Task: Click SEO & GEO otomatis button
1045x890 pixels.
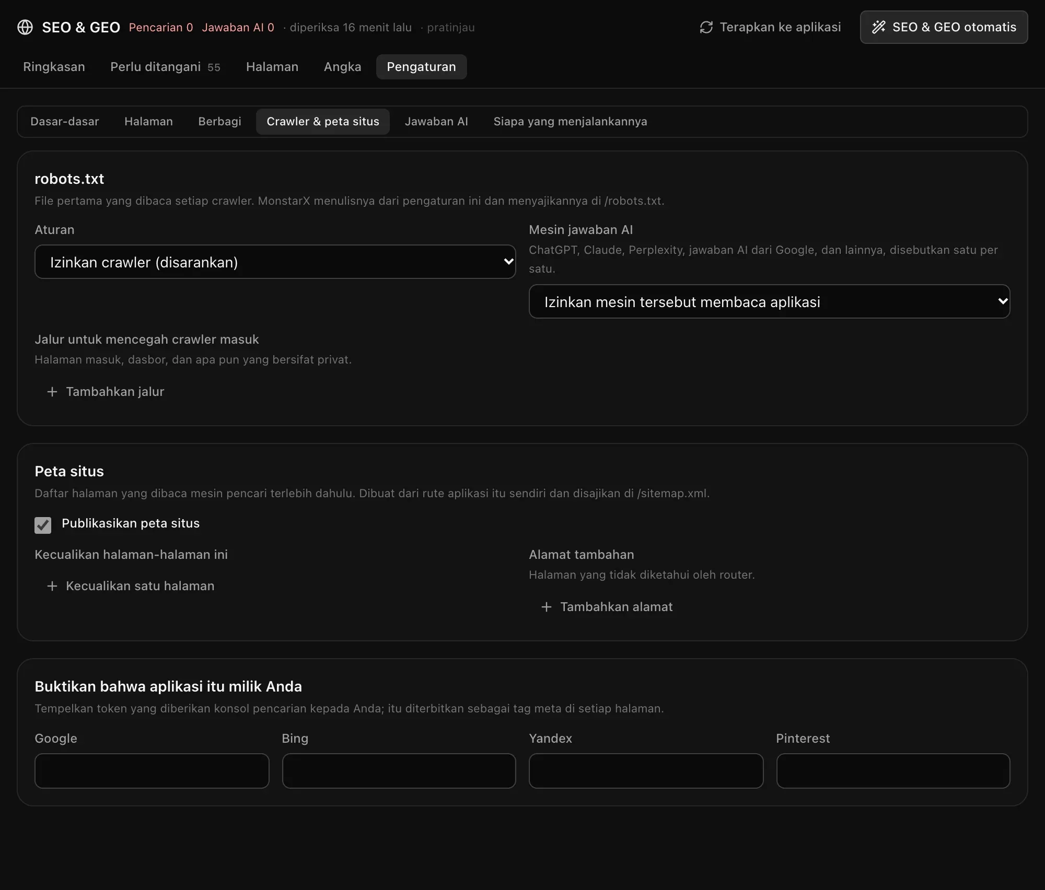Action: tap(944, 27)
